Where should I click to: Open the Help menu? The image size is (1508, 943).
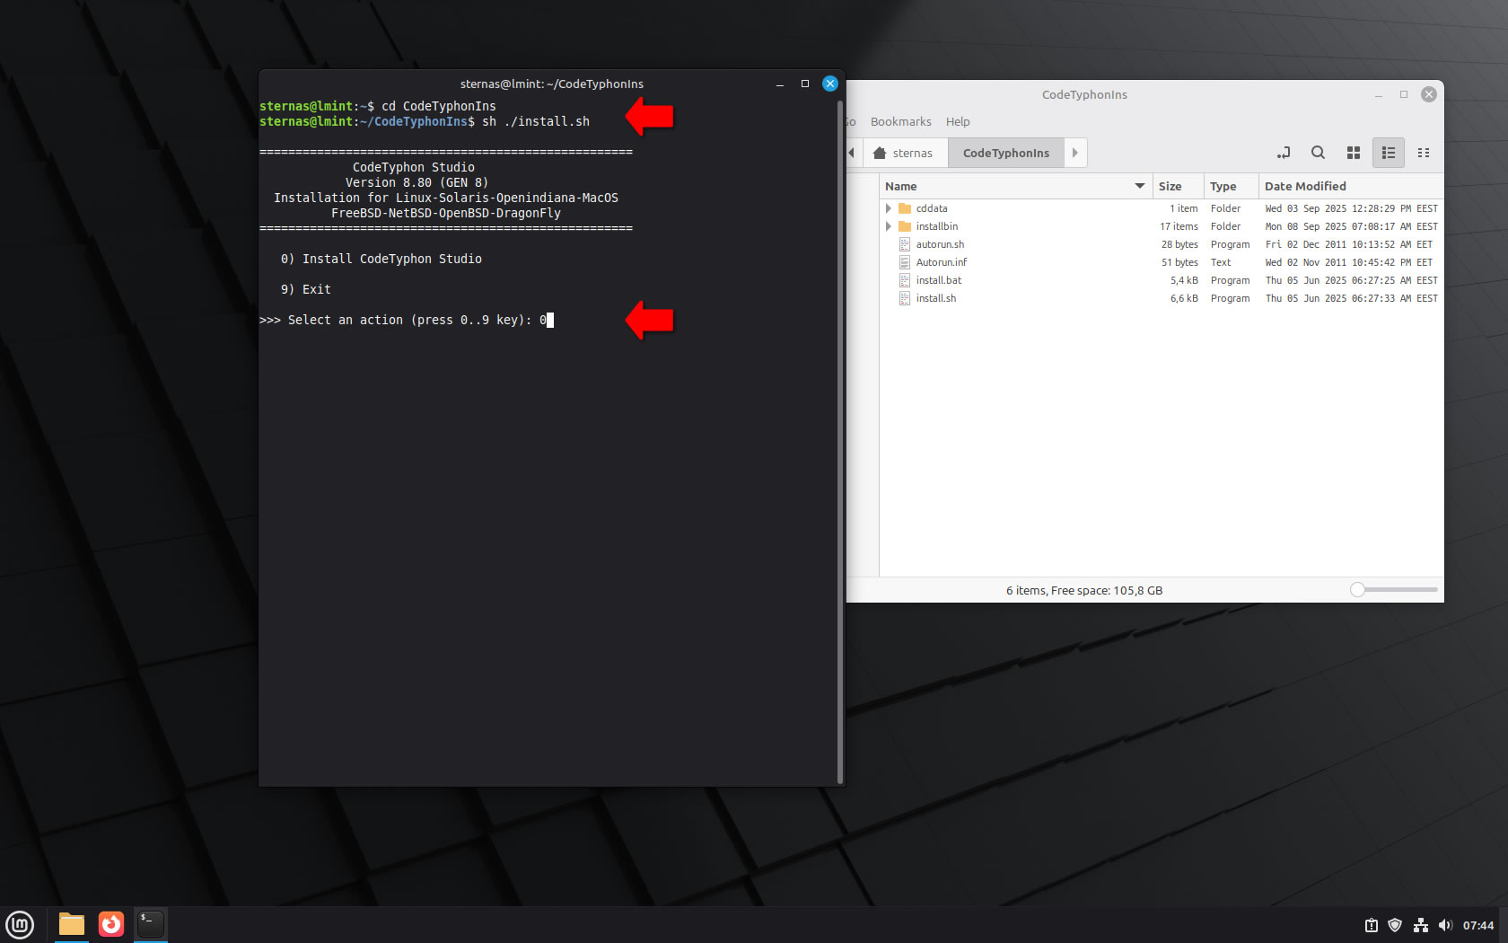958,121
